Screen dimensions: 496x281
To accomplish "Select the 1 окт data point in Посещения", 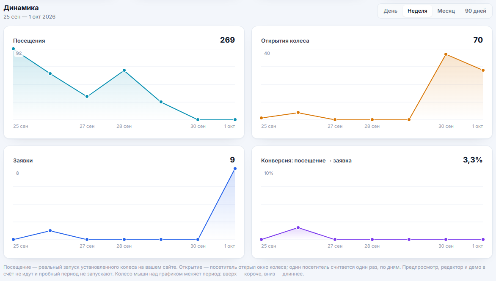I will click(x=235, y=119).
